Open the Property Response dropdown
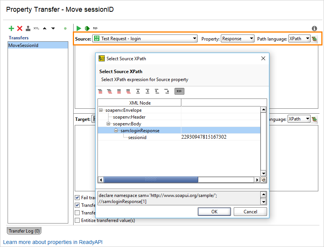This screenshot has width=324, height=247. click(250, 38)
